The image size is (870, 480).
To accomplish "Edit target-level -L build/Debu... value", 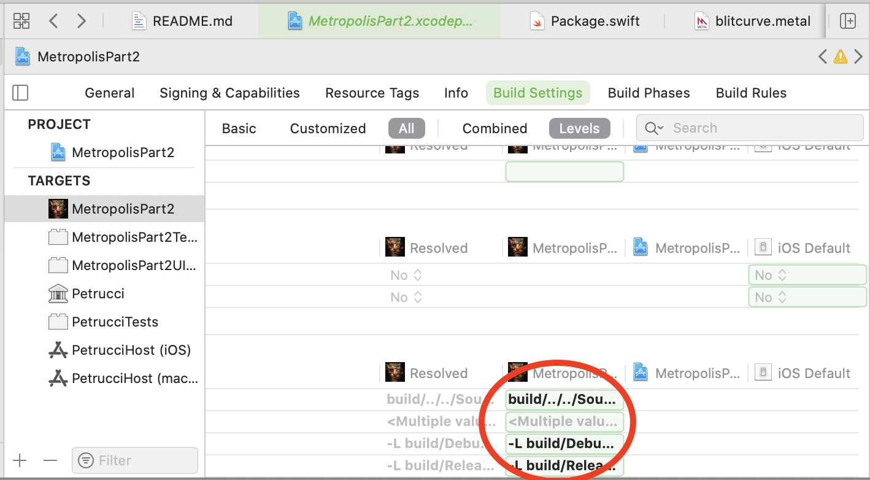I will [x=564, y=444].
